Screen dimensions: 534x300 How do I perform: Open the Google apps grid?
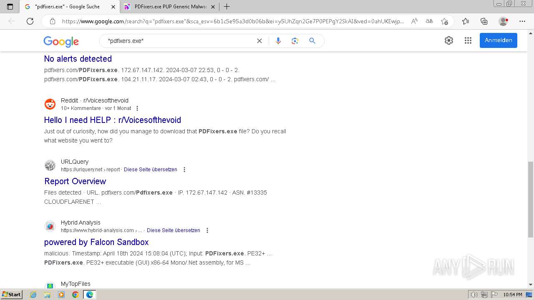[x=468, y=40]
